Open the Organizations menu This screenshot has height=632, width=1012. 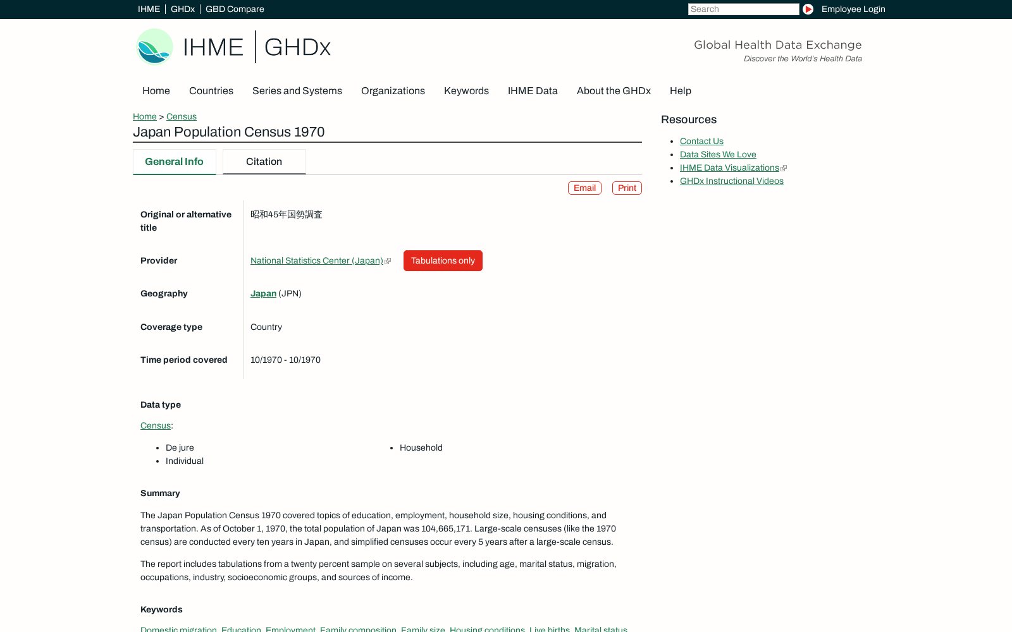[x=393, y=91]
